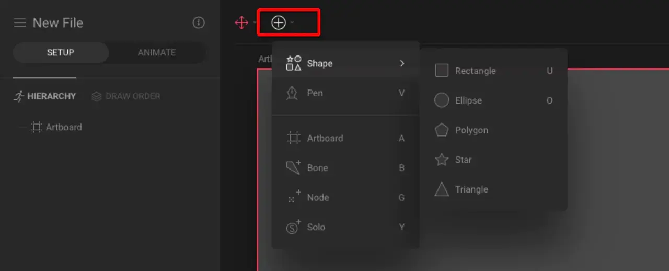The image size is (669, 271).
Task: Select the Pen tool from menu
Action: (315, 93)
